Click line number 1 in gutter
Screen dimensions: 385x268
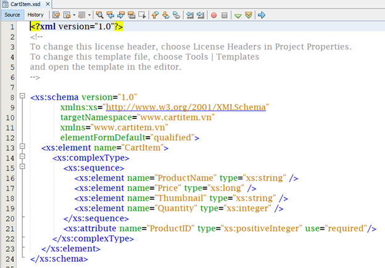pos(12,26)
